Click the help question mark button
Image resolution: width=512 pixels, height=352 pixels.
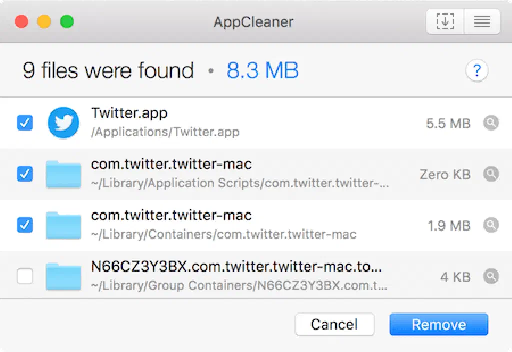click(x=477, y=71)
